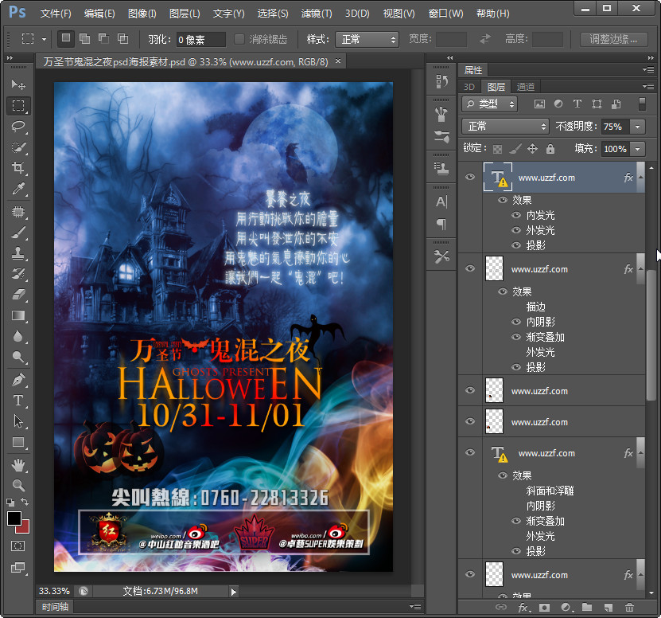Select the Lasso tool
Viewport: 661px width, 618px height.
click(17, 126)
